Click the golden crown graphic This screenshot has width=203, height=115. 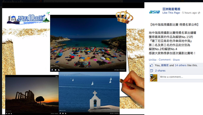pyautogui.click(x=124, y=17)
